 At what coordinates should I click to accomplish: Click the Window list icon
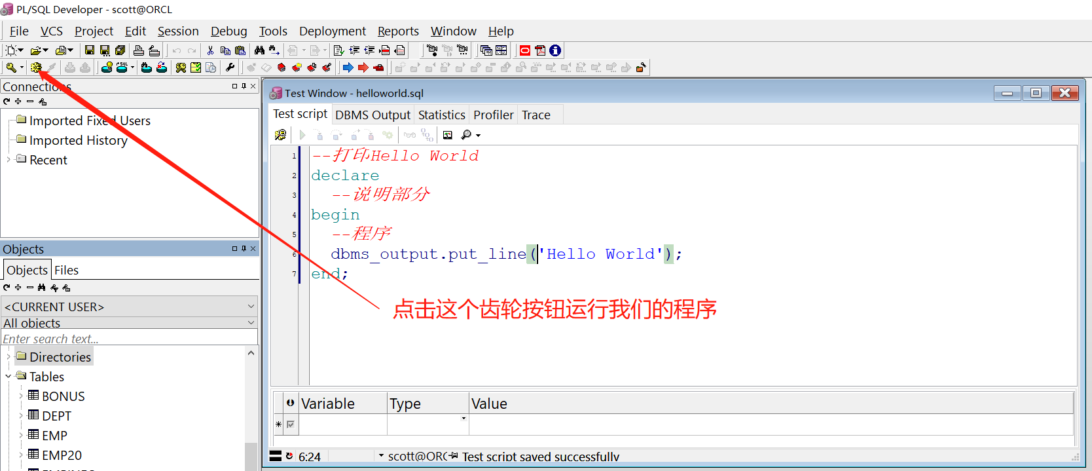click(486, 50)
